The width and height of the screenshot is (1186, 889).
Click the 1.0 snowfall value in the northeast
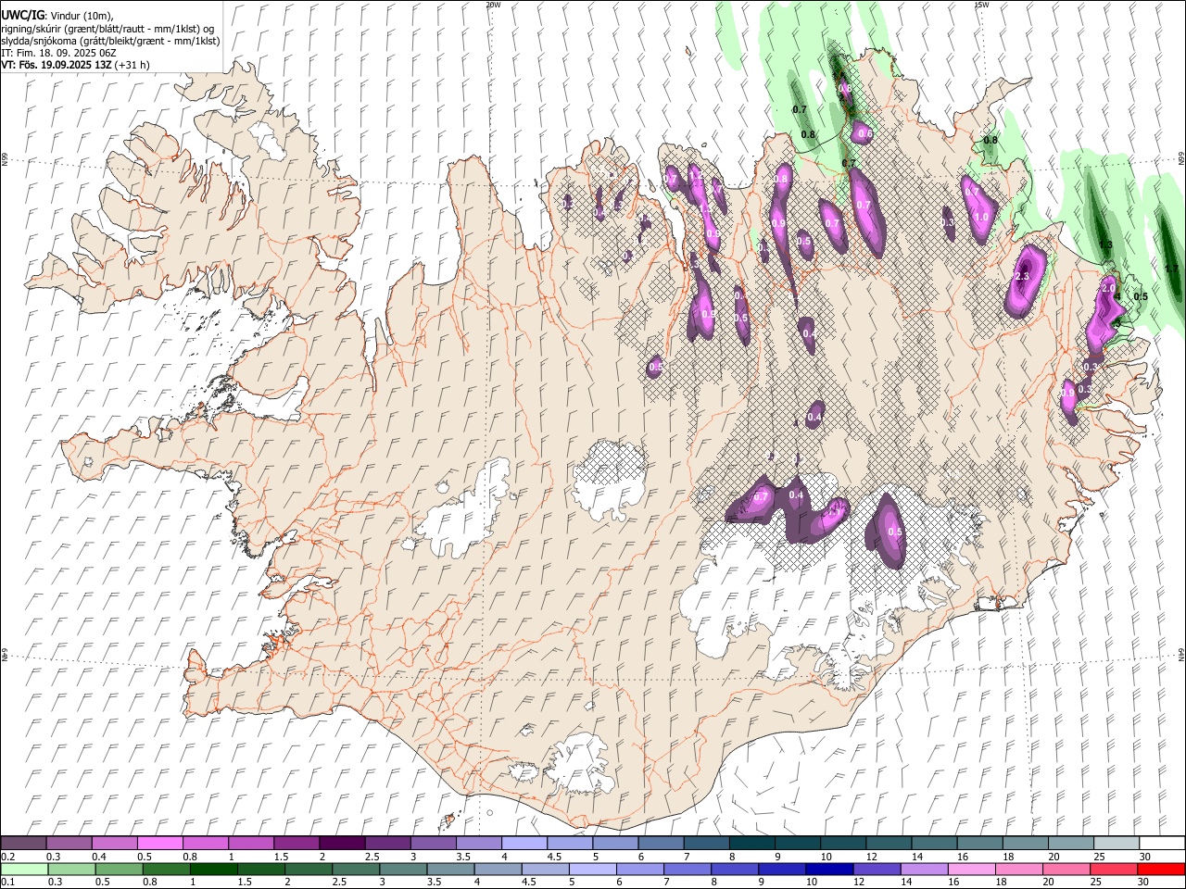982,217
